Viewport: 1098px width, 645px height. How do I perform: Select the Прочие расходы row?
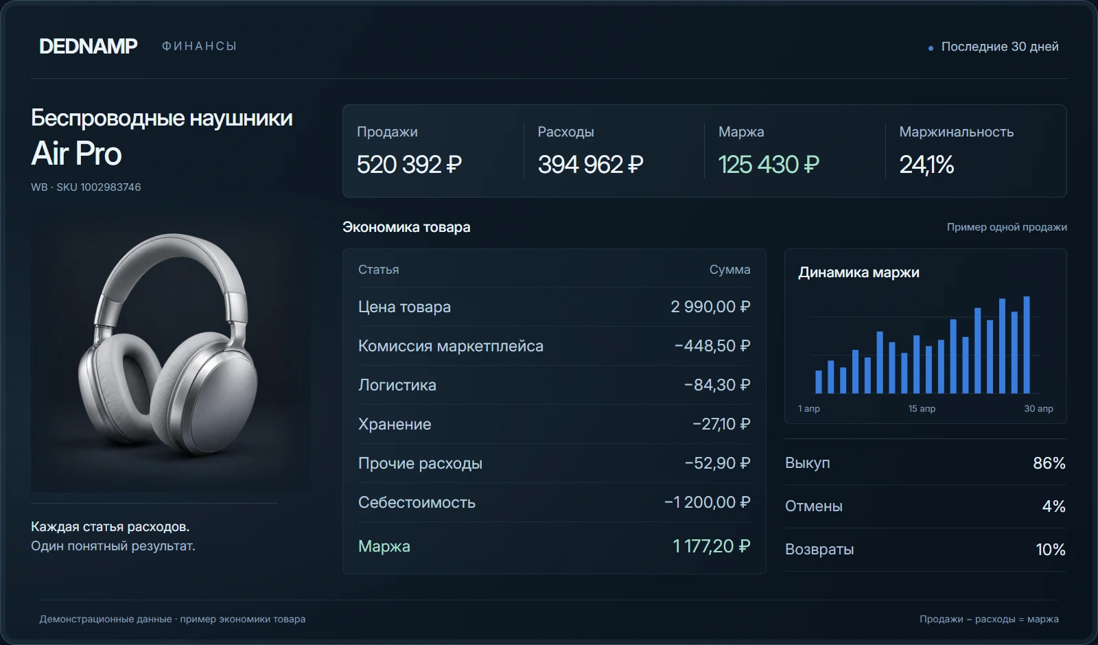(x=554, y=463)
